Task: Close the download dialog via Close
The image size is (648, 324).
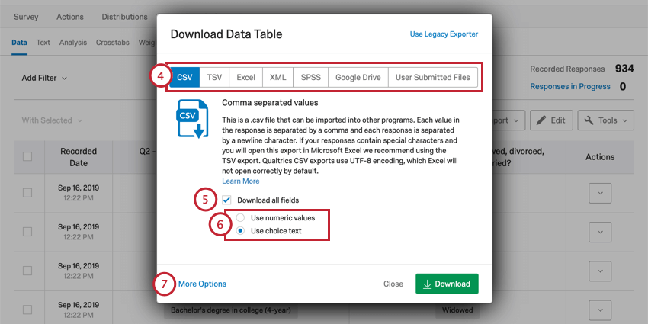Action: (393, 284)
